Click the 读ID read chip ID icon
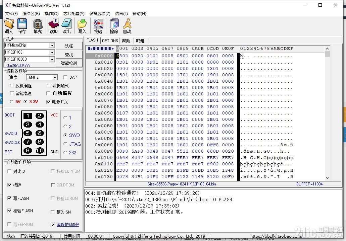The height and width of the screenshot is (241, 346). click(x=54, y=26)
